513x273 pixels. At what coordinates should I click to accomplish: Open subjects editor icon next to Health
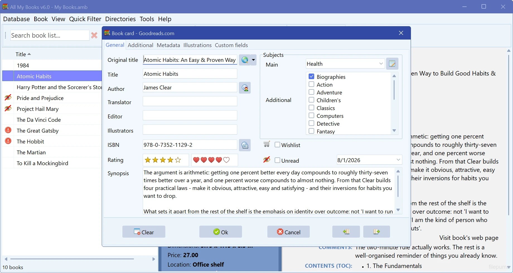point(392,64)
